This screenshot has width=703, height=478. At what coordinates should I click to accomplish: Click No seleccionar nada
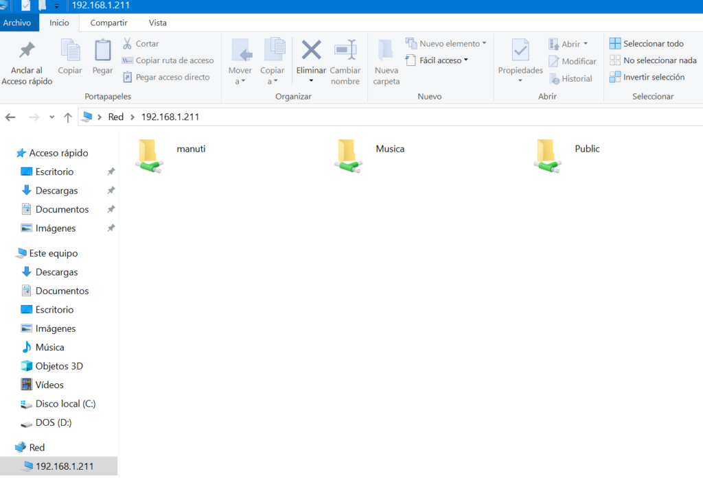coord(653,60)
